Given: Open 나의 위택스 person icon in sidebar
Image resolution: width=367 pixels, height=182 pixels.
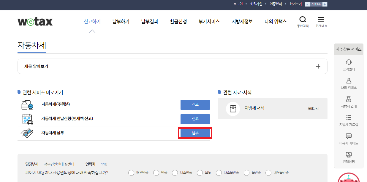Looking at the screenshot, I should click(x=349, y=80).
